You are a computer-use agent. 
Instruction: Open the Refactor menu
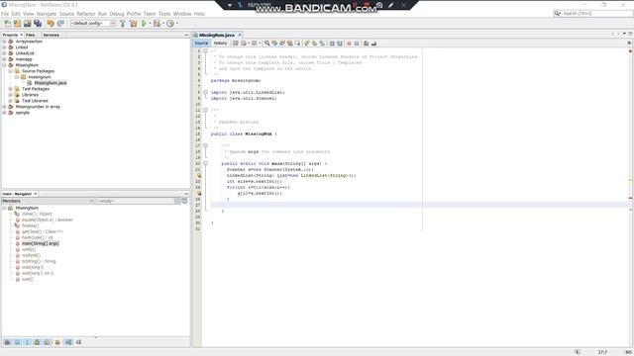pyautogui.click(x=86, y=14)
